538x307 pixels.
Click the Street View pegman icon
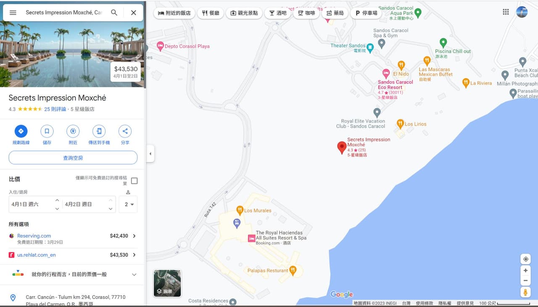click(x=525, y=292)
